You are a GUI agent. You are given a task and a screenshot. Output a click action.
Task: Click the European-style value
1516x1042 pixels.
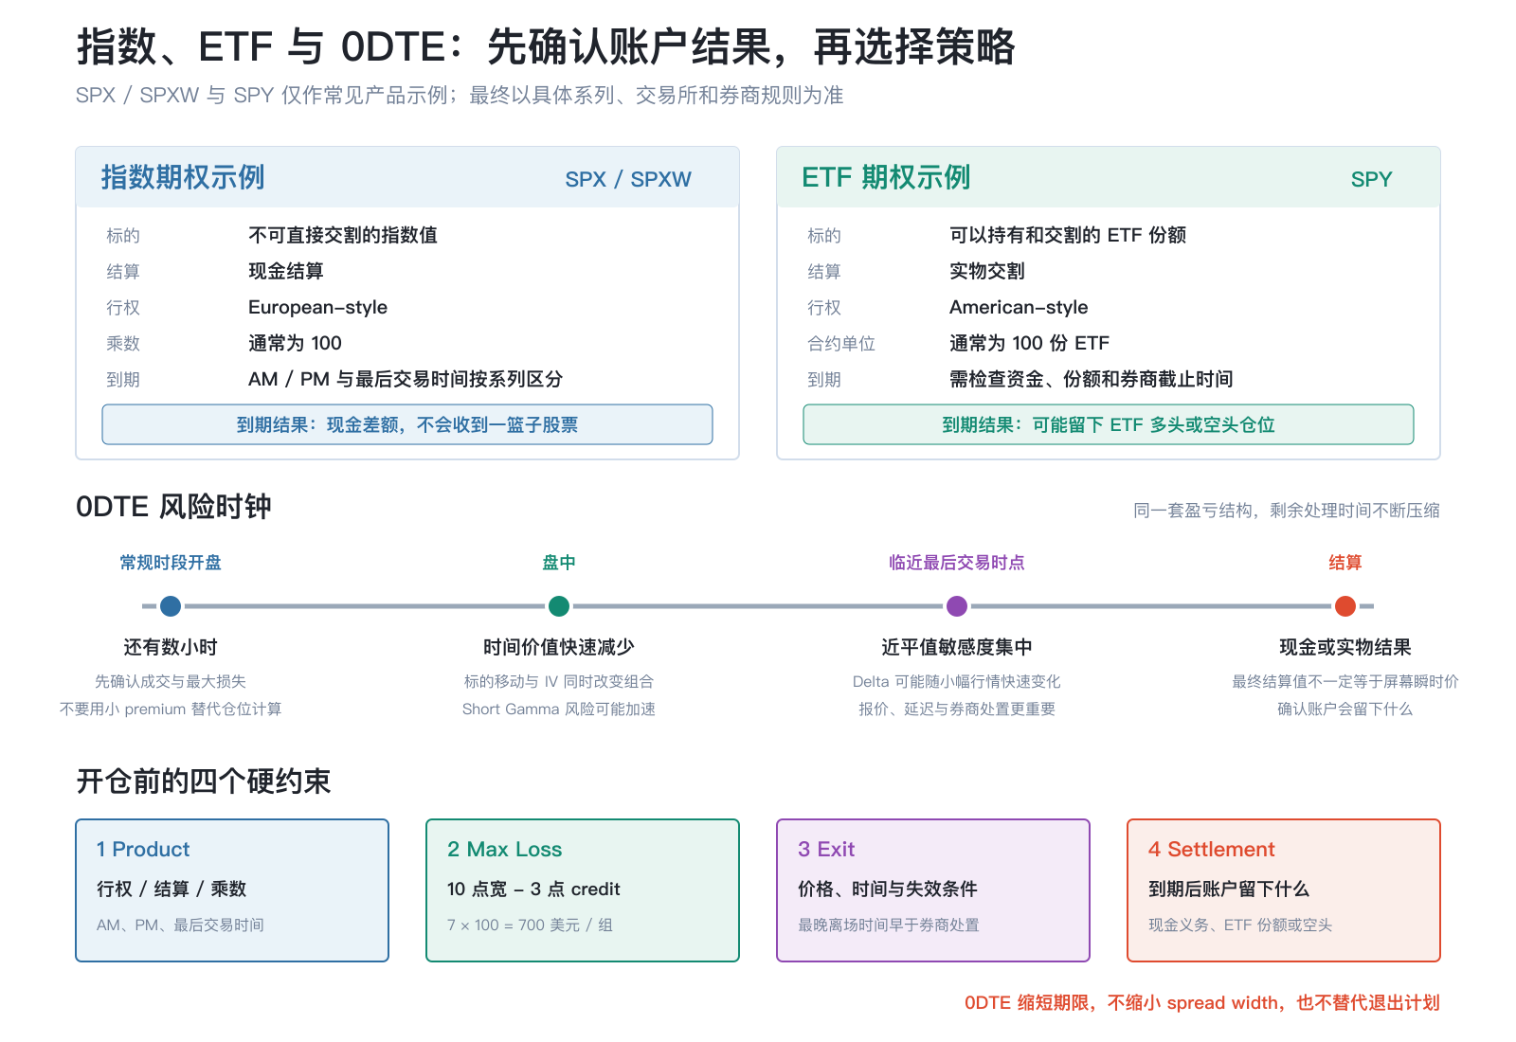click(317, 307)
